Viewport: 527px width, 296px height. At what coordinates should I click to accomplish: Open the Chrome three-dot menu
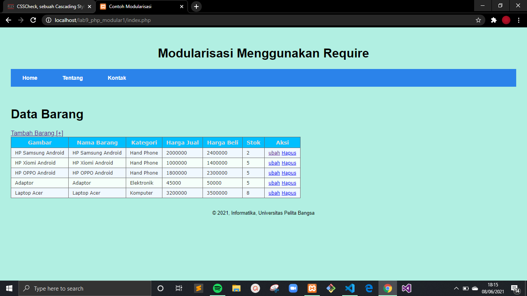519,20
